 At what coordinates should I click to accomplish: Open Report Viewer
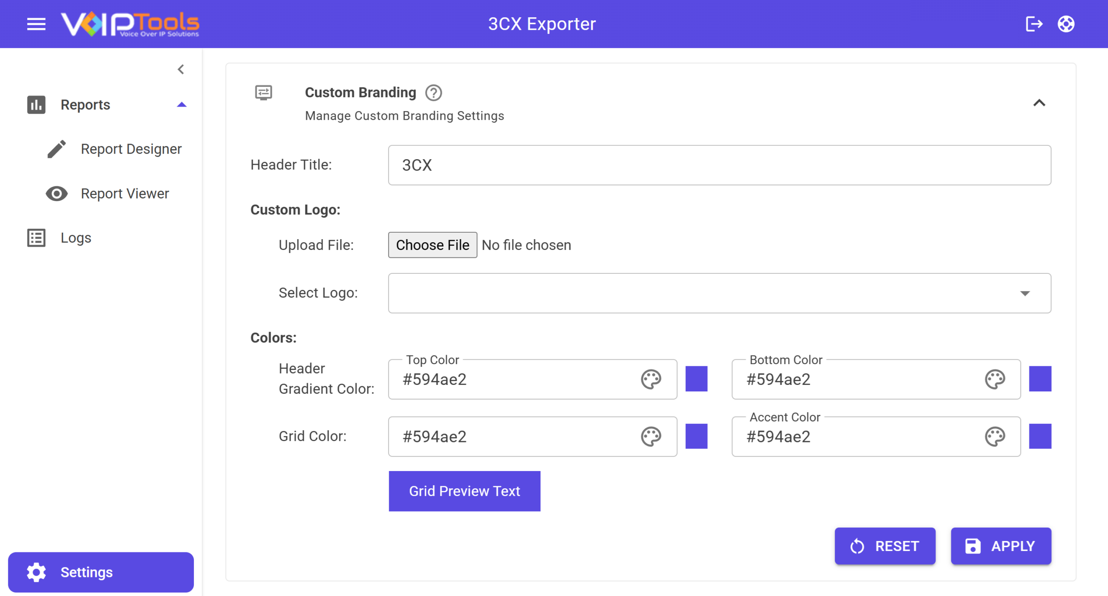point(125,194)
